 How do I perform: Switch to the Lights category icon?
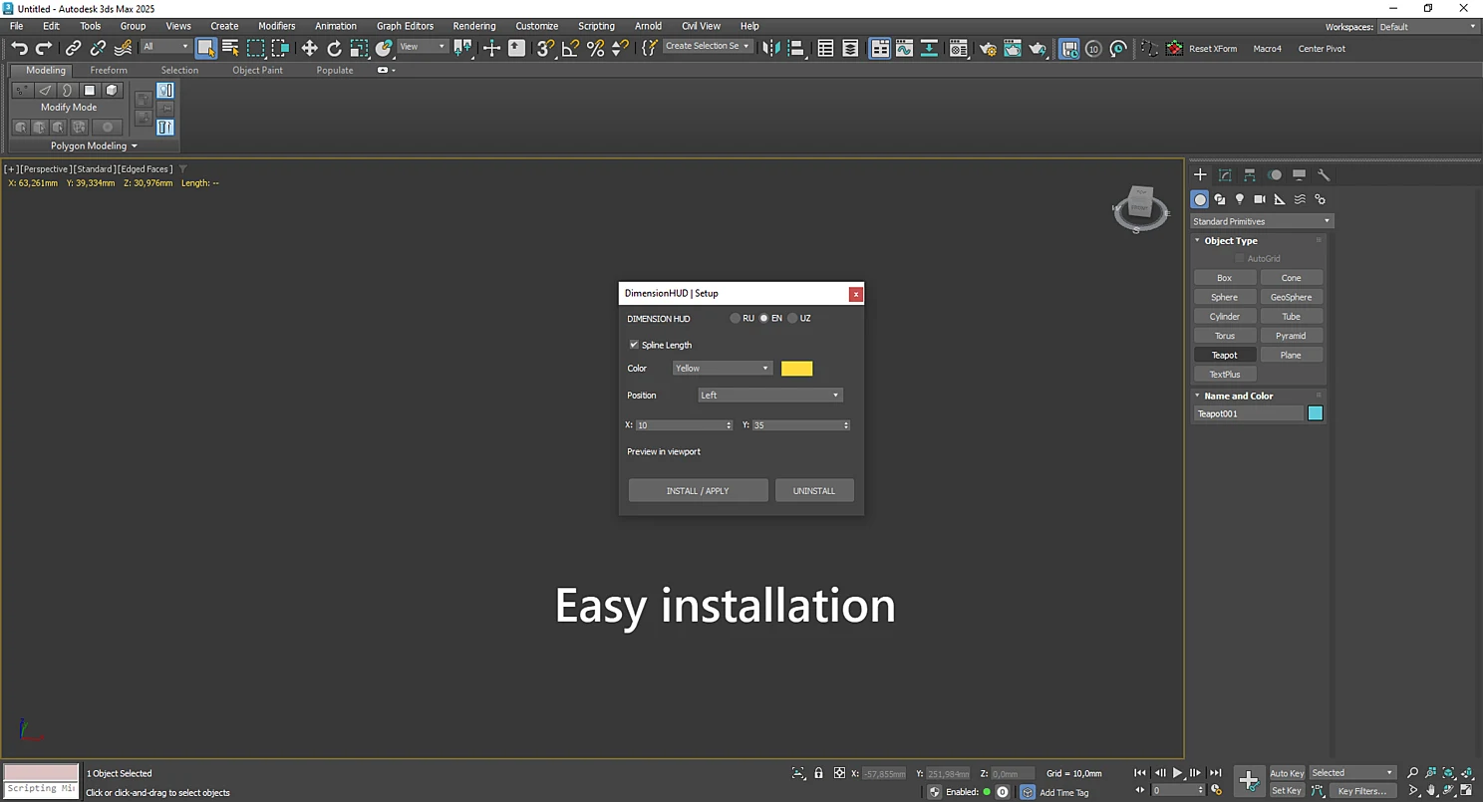coord(1240,199)
